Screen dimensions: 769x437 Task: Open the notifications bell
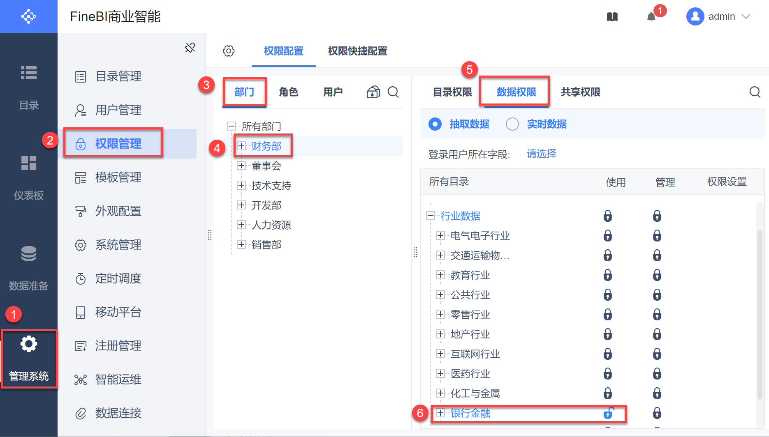(651, 17)
